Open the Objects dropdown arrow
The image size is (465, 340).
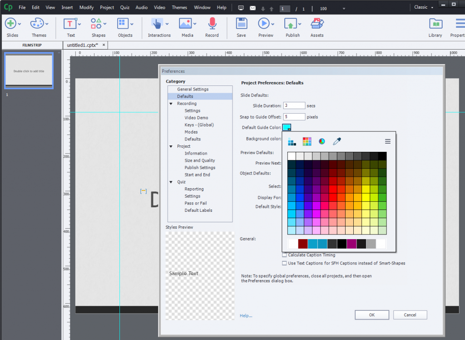(x=132, y=24)
